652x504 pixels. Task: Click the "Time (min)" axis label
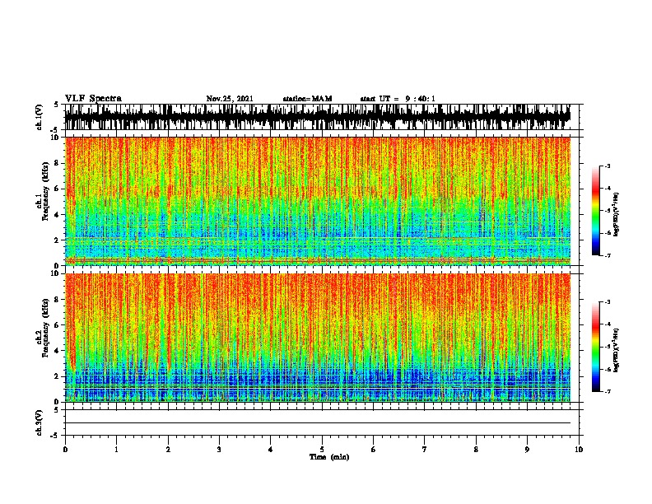(x=329, y=457)
